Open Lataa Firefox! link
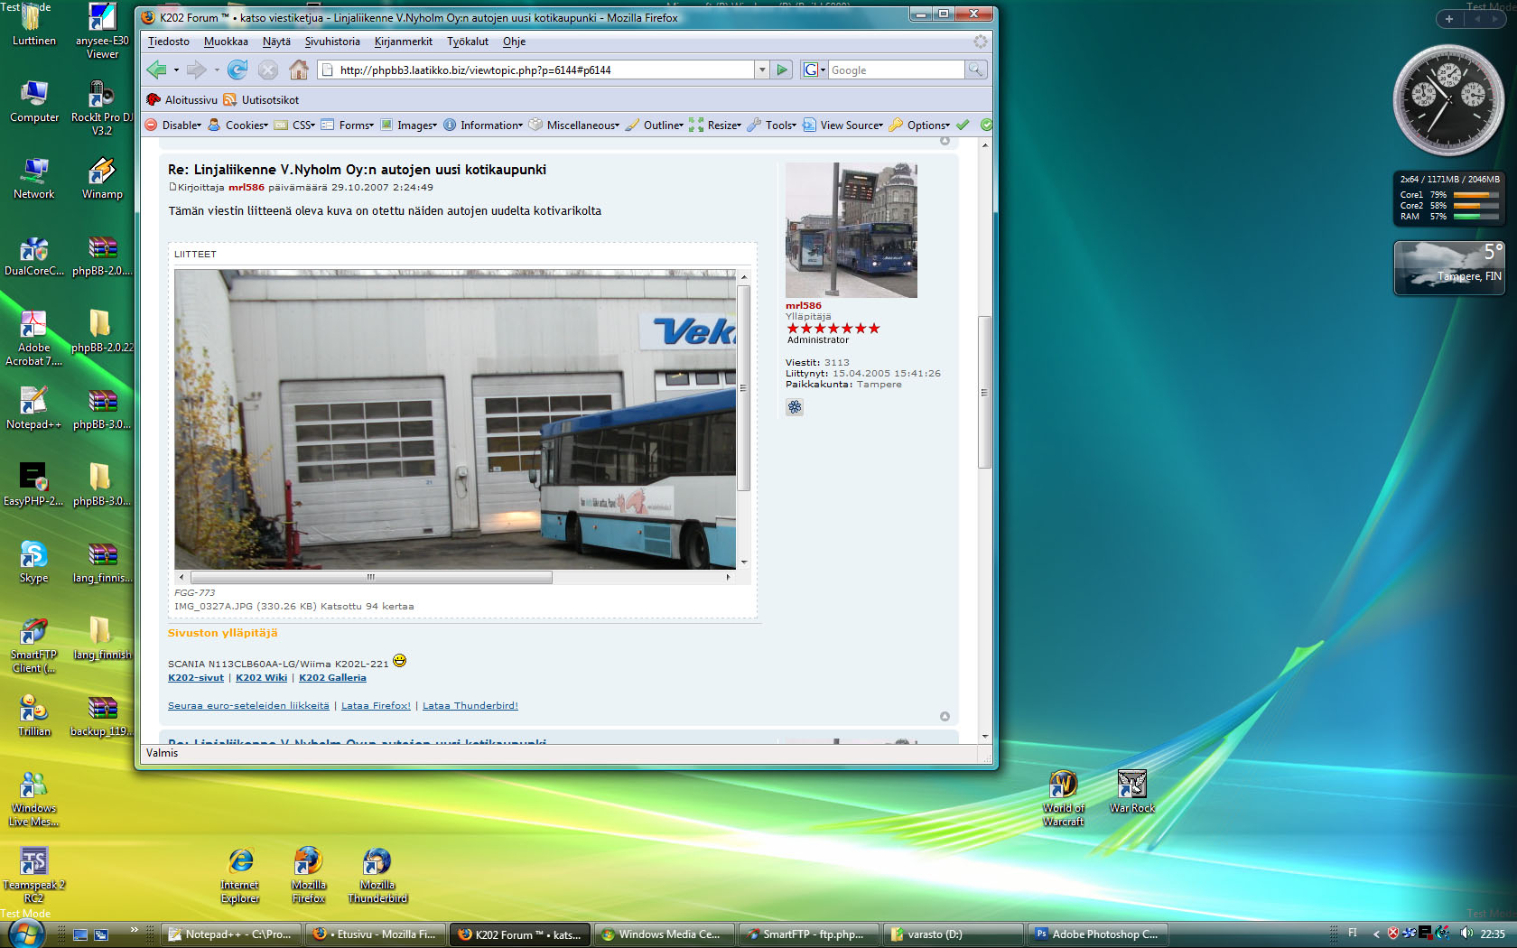The width and height of the screenshot is (1517, 948). [376, 706]
